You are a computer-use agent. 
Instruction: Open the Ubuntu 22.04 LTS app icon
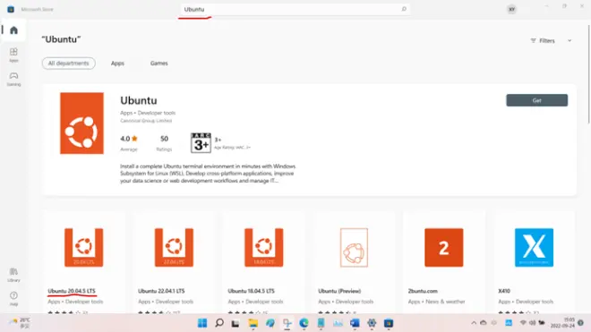coord(174,248)
